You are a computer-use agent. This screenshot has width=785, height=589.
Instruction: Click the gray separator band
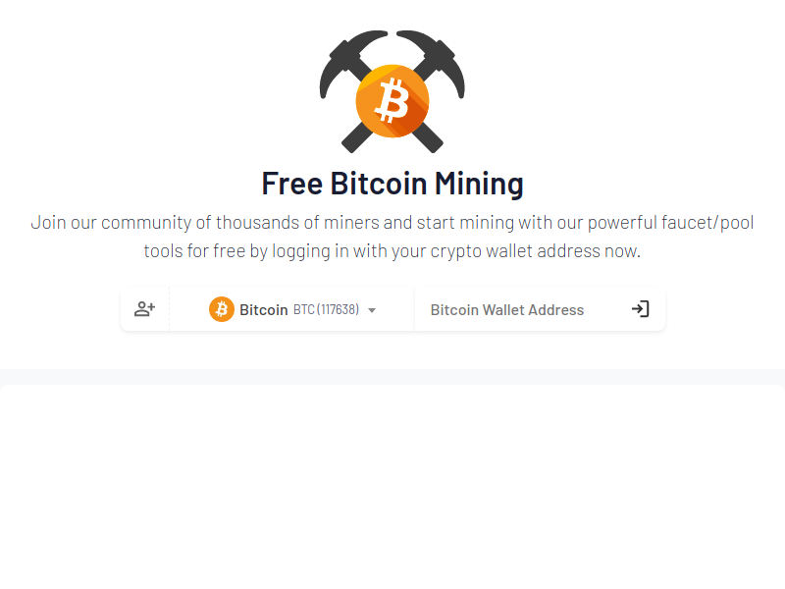[x=392, y=377]
